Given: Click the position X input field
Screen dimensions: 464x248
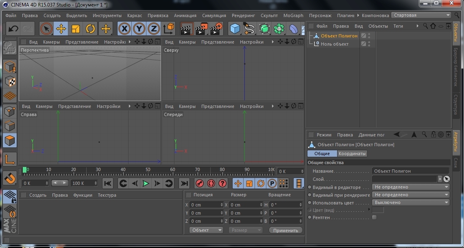Looking at the screenshot, I should (206, 205).
